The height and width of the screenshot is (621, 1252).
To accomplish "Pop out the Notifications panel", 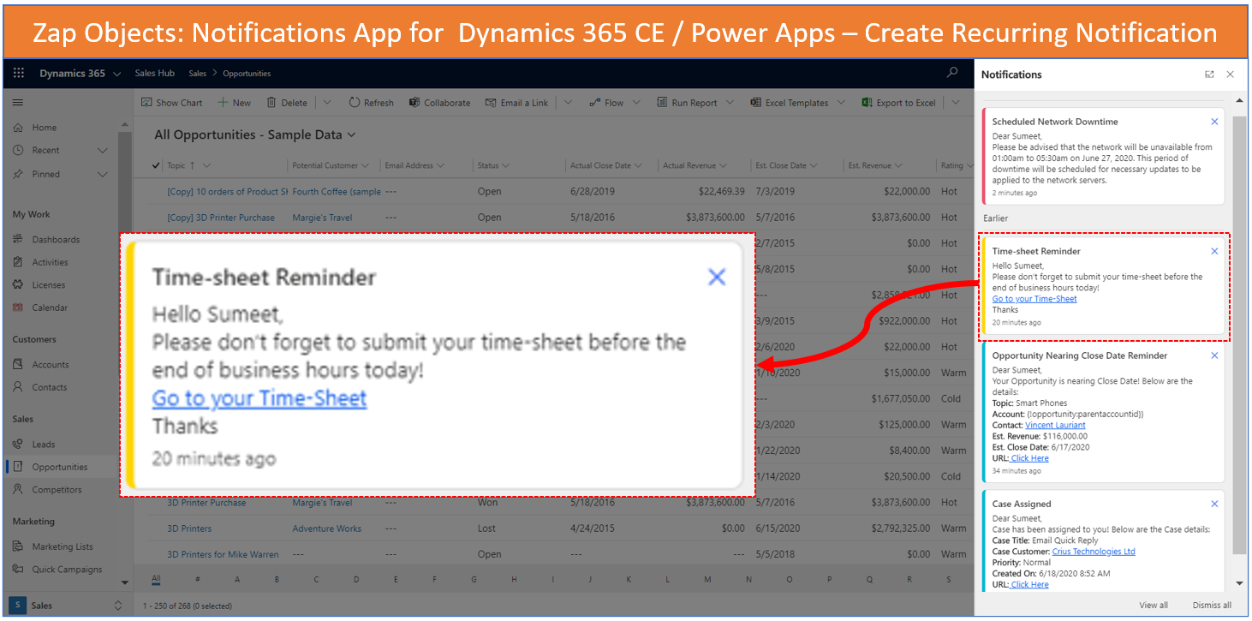I will (x=1209, y=75).
